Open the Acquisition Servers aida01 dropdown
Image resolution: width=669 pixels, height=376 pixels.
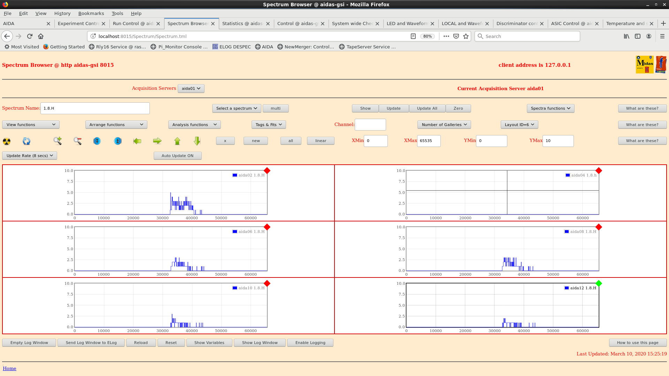(191, 88)
